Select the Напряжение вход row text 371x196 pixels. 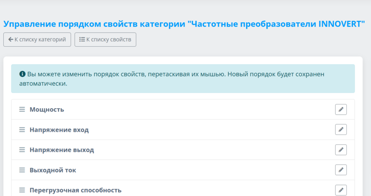pyautogui.click(x=59, y=130)
